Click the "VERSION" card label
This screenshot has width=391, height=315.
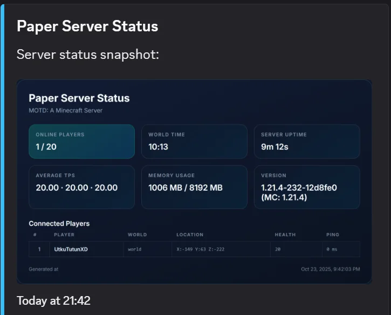pos(273,176)
